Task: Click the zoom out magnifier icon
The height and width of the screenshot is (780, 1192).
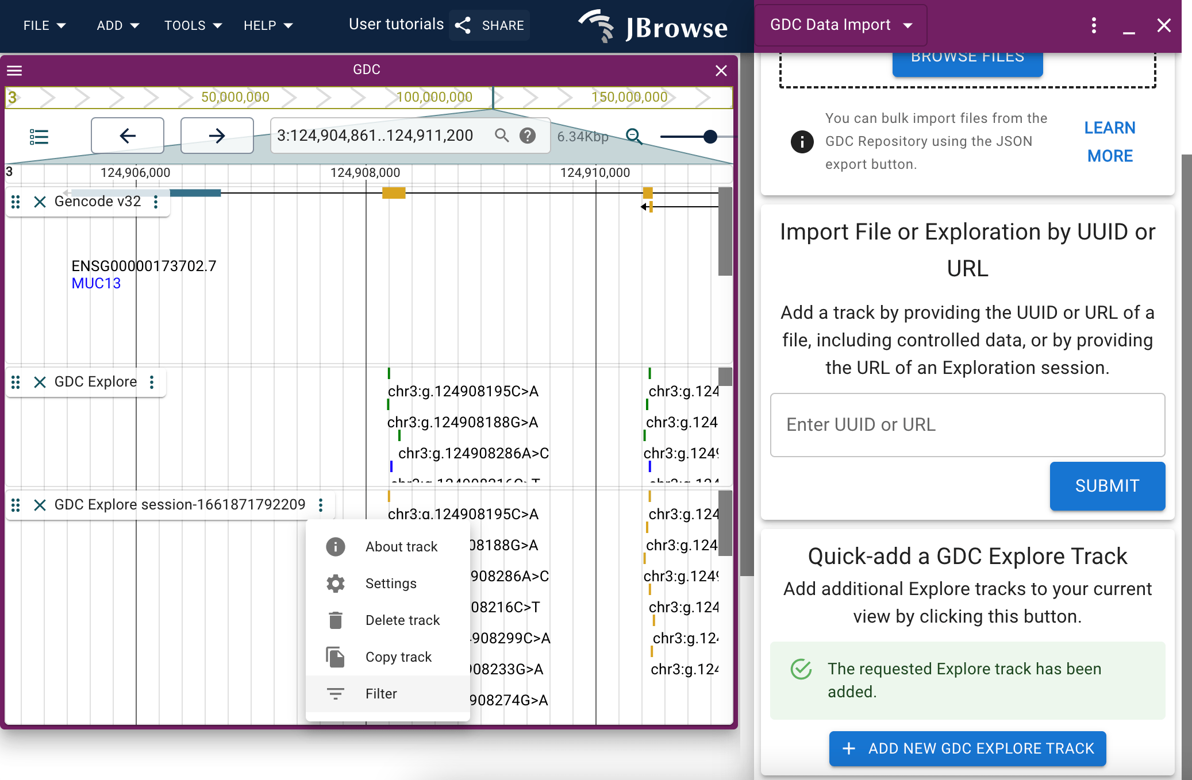Action: point(634,136)
